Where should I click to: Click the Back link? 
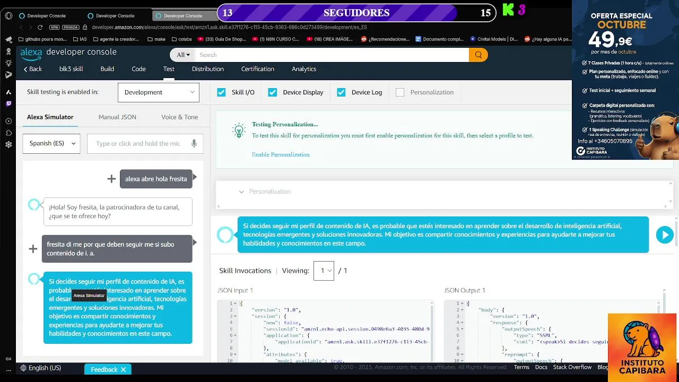(x=32, y=69)
